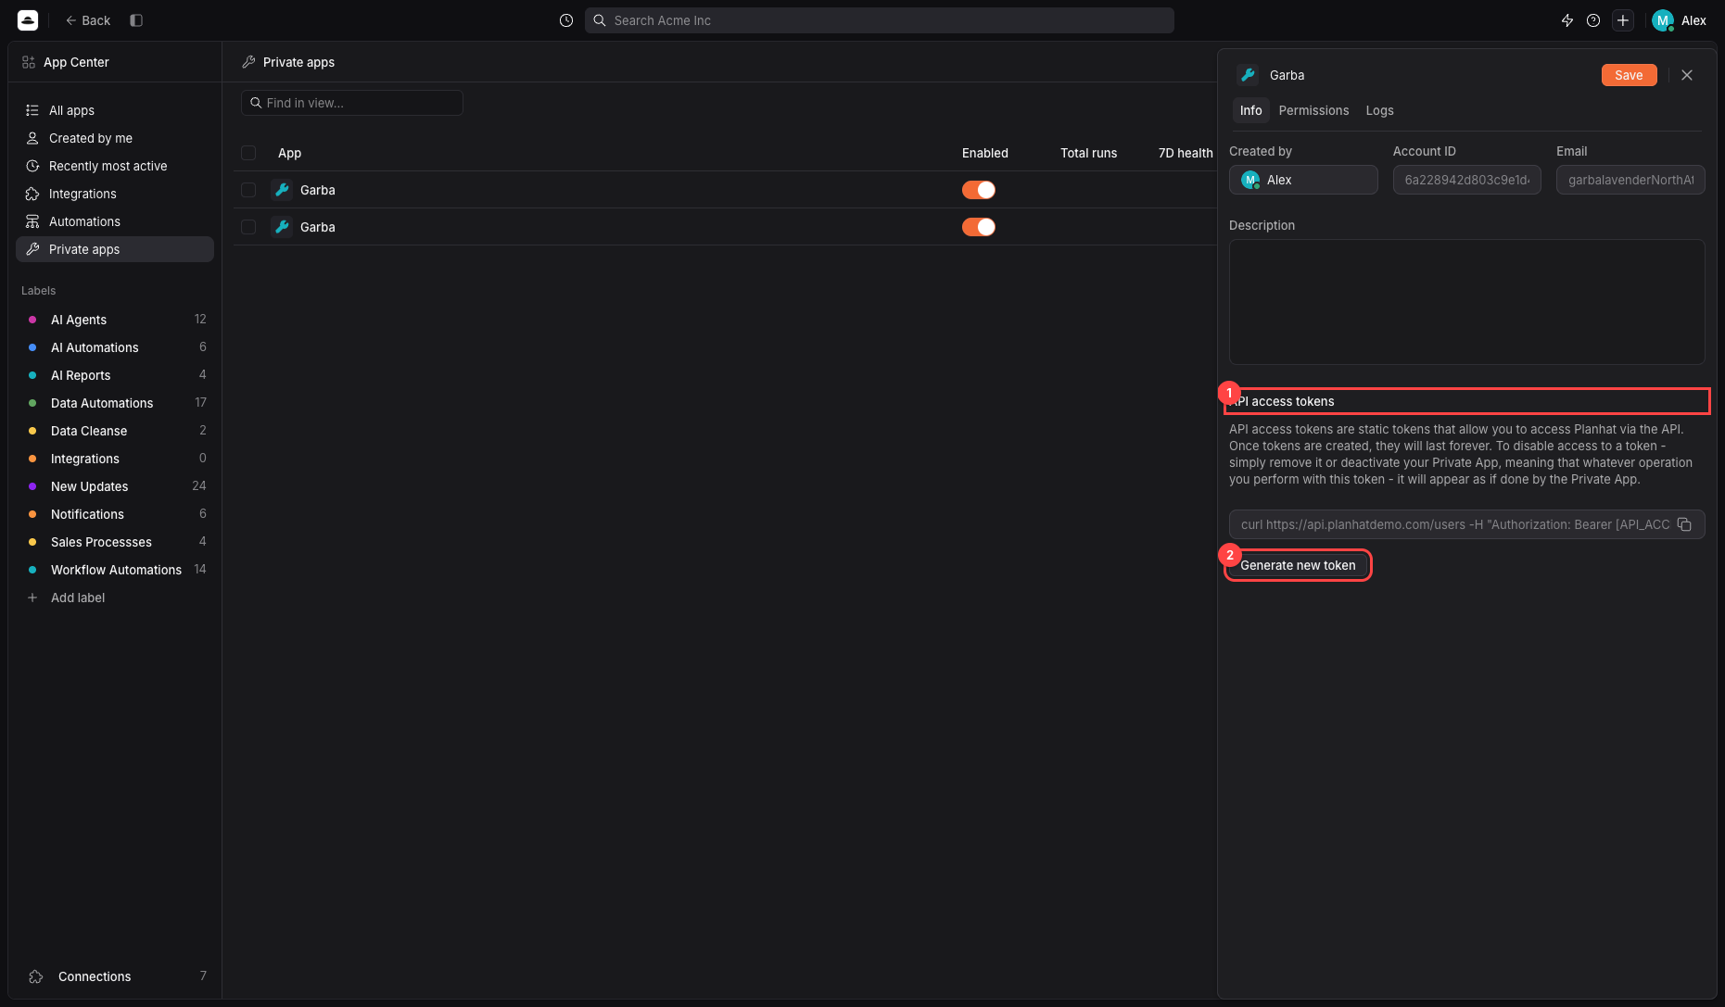Select the New Updates label
1725x1007 pixels.
pyautogui.click(x=115, y=486)
